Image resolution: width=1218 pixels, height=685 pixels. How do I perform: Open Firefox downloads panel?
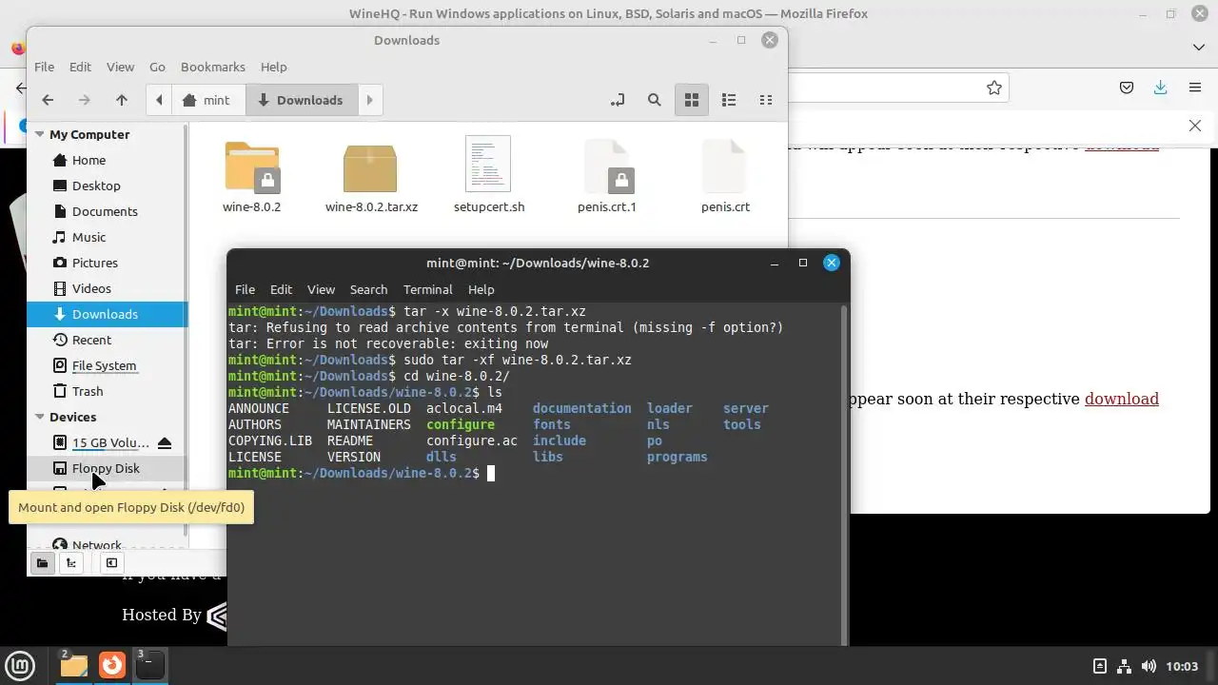tap(1160, 88)
